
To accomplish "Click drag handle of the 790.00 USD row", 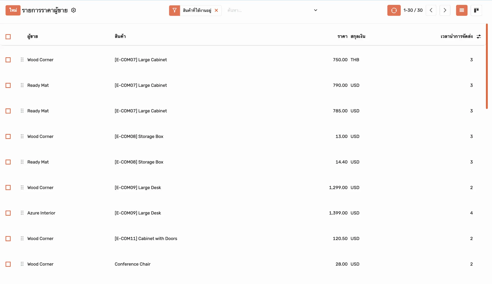I will coord(22,85).
